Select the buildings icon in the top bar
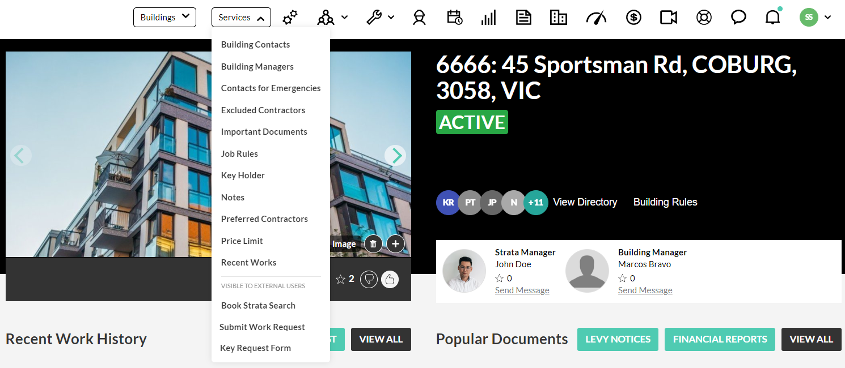 [x=558, y=17]
